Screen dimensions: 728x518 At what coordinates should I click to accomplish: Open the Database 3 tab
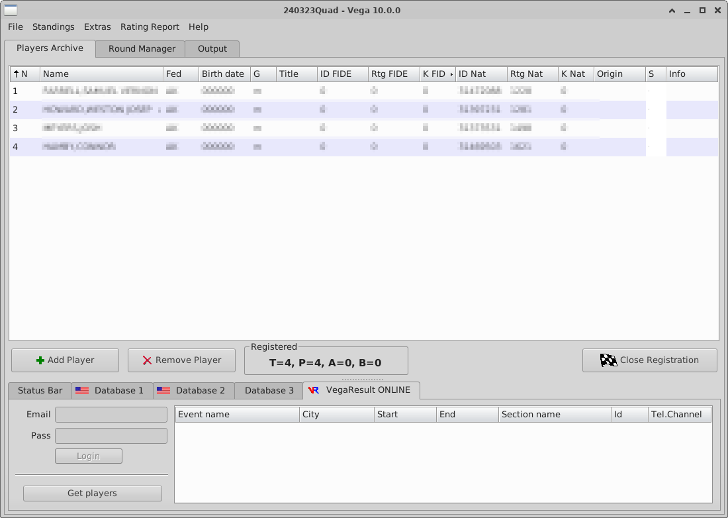[269, 391]
